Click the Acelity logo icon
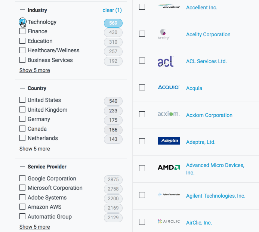The image size is (259, 232). [x=163, y=34]
